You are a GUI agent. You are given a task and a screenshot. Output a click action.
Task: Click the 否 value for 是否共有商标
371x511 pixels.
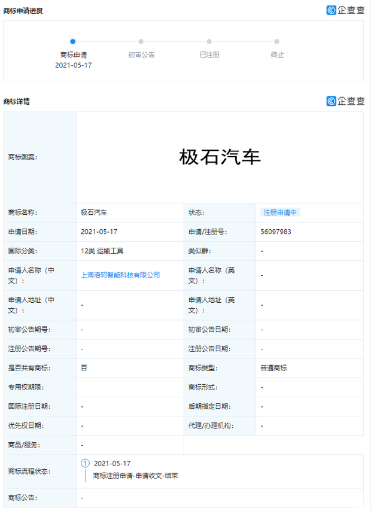point(84,368)
